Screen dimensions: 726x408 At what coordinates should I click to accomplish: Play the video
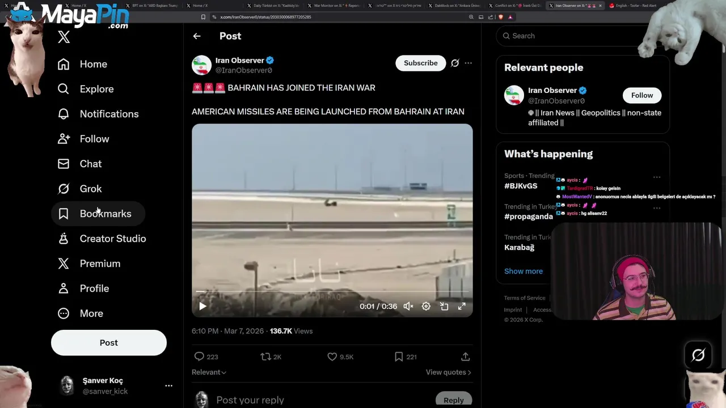202,306
